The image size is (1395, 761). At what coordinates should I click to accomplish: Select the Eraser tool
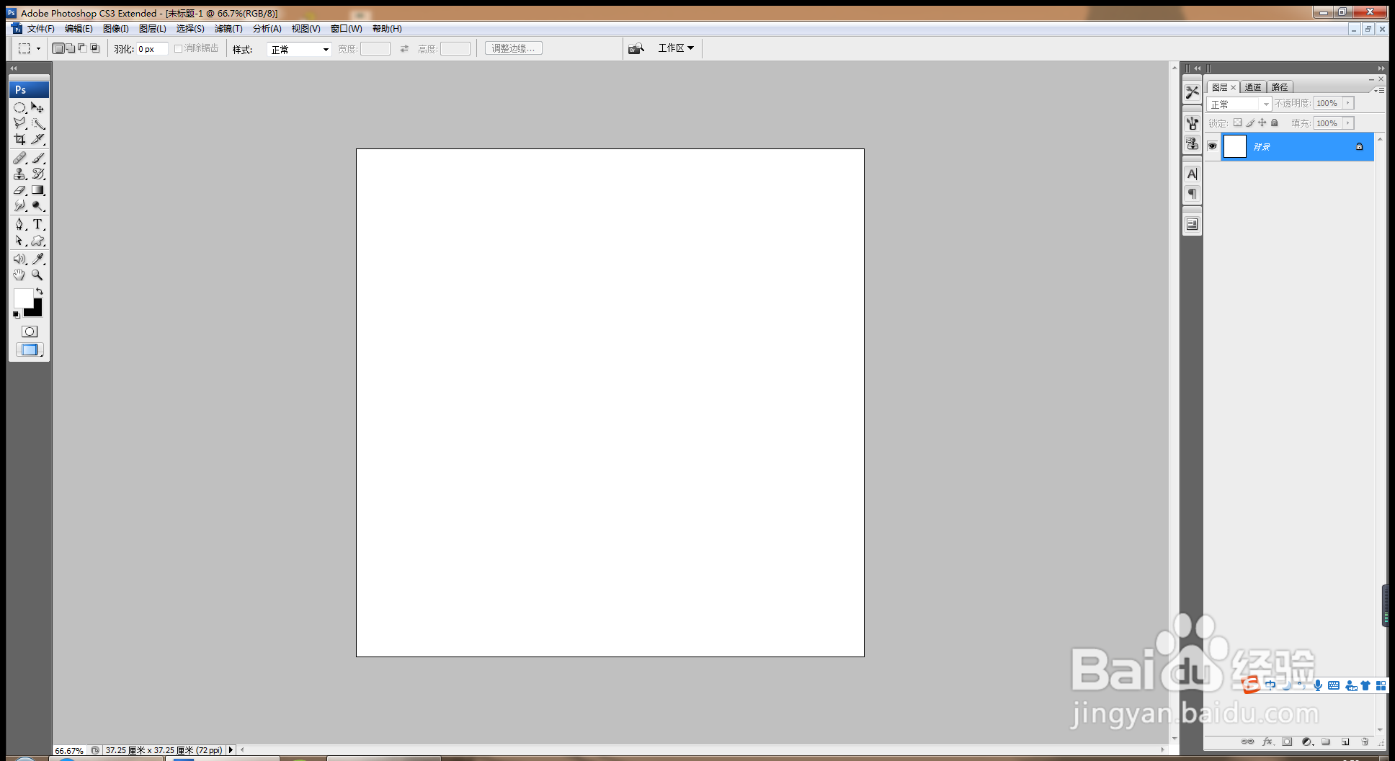click(20, 190)
